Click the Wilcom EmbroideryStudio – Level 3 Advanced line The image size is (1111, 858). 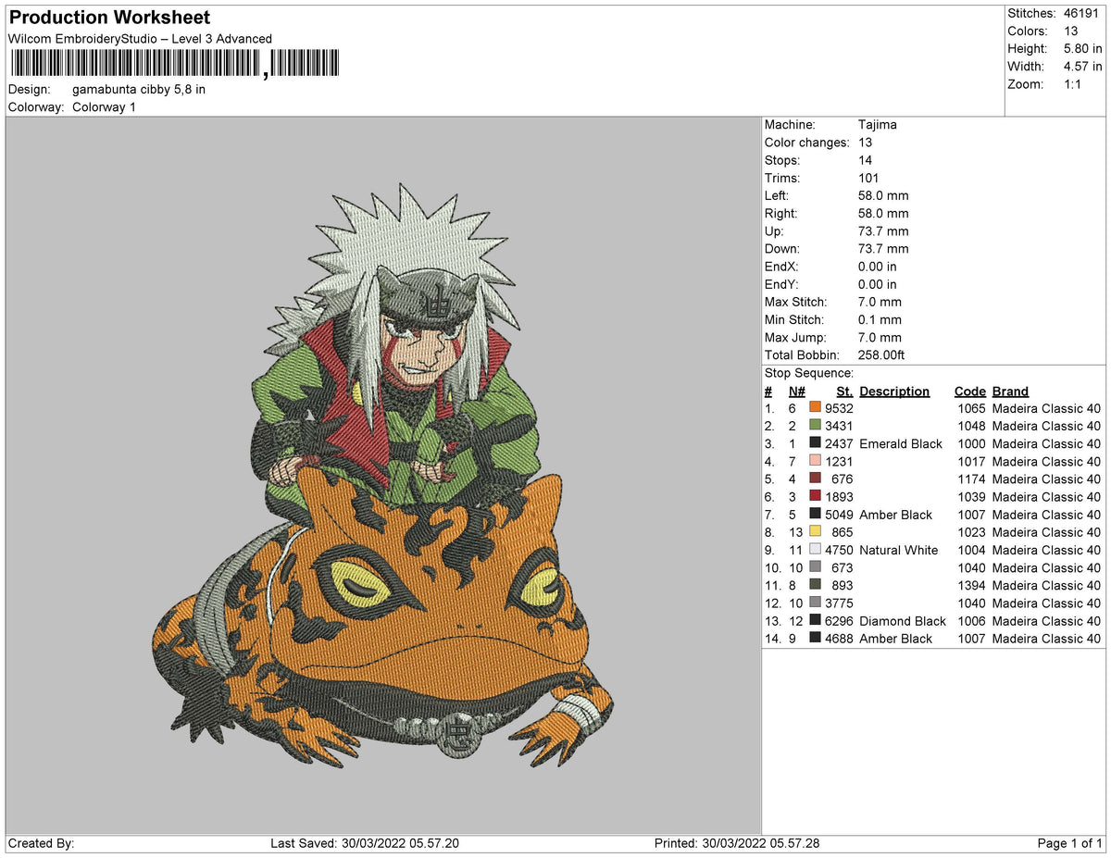[x=140, y=39]
